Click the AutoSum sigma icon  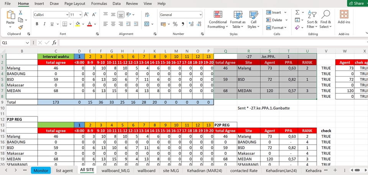pyautogui.click(x=297, y=12)
